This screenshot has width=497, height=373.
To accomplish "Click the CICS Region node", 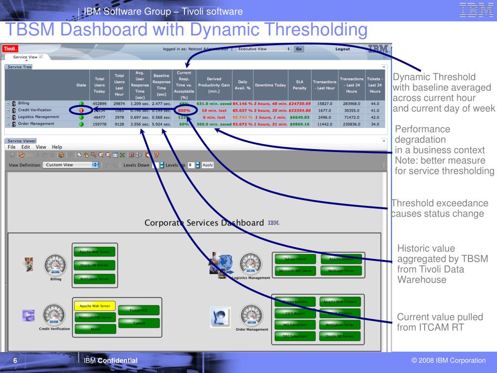I will [295, 313].
